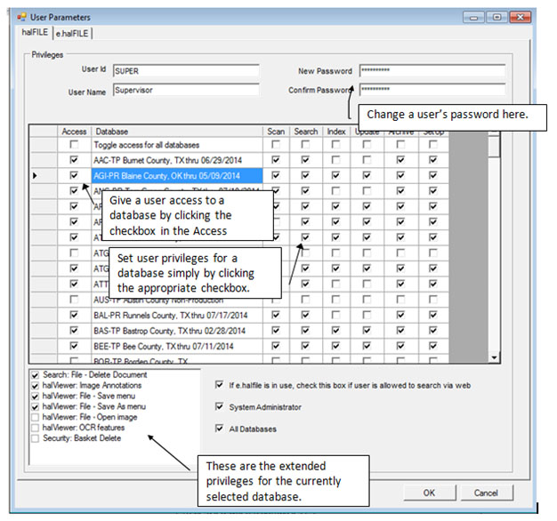Check Toggle access for all databases checkbox

[x=75, y=145]
